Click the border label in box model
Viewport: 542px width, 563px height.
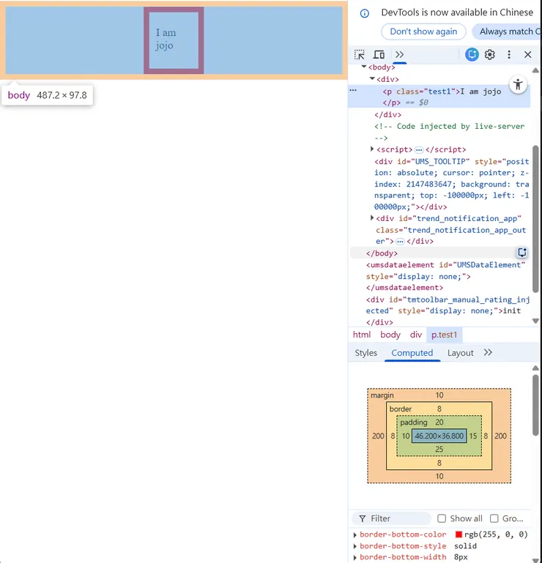tap(400, 409)
